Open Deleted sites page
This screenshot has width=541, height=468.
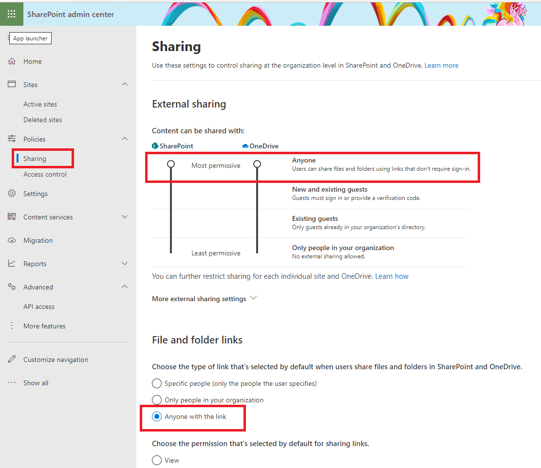[43, 120]
